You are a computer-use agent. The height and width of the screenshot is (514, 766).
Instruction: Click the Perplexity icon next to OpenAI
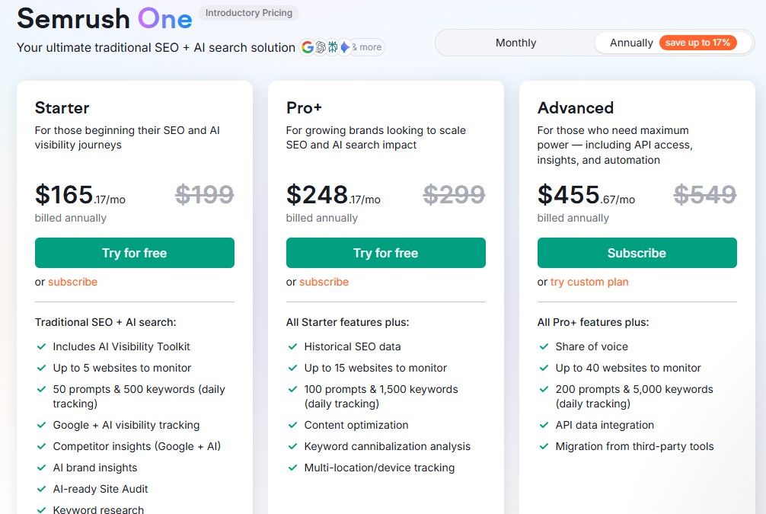coord(333,47)
